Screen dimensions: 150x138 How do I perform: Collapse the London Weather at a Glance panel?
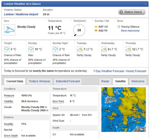click(x=145, y=4)
